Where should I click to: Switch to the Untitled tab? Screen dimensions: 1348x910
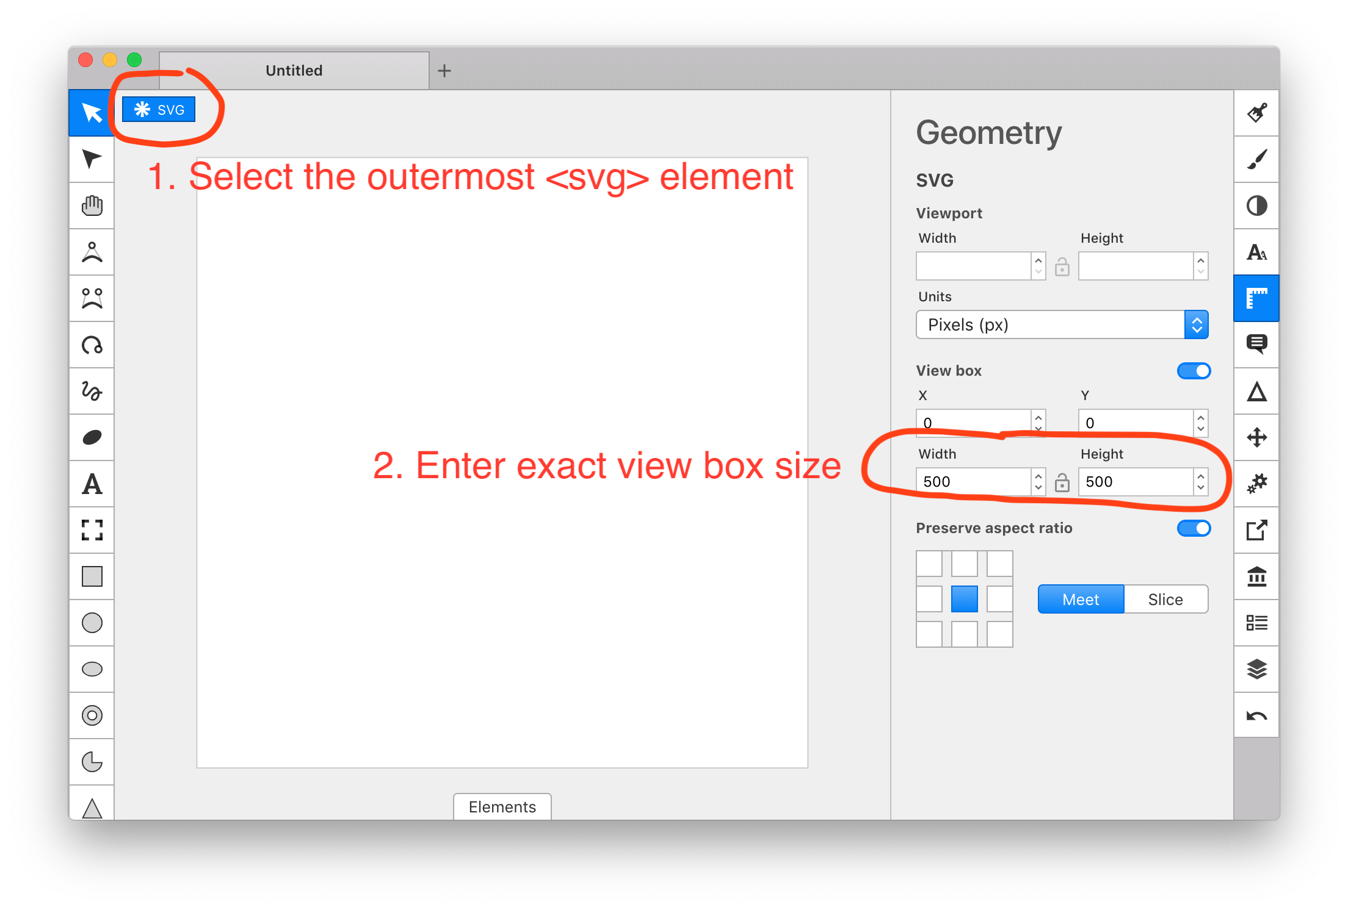[294, 71]
